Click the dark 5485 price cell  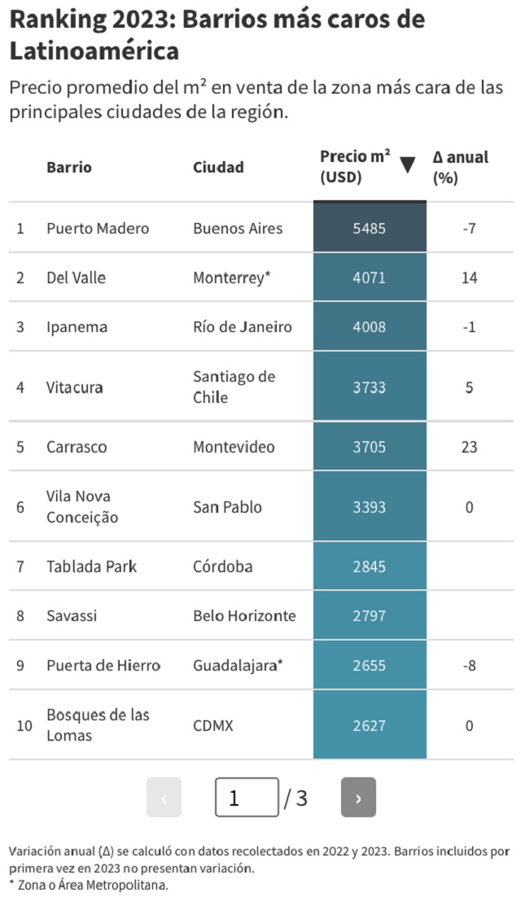pyautogui.click(x=370, y=228)
